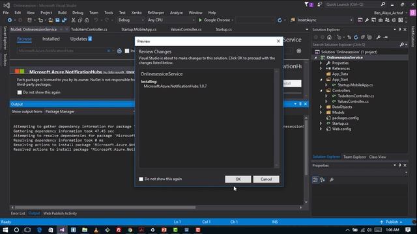
Task: Open NuGet package manager settings gear
Action: click(299, 51)
